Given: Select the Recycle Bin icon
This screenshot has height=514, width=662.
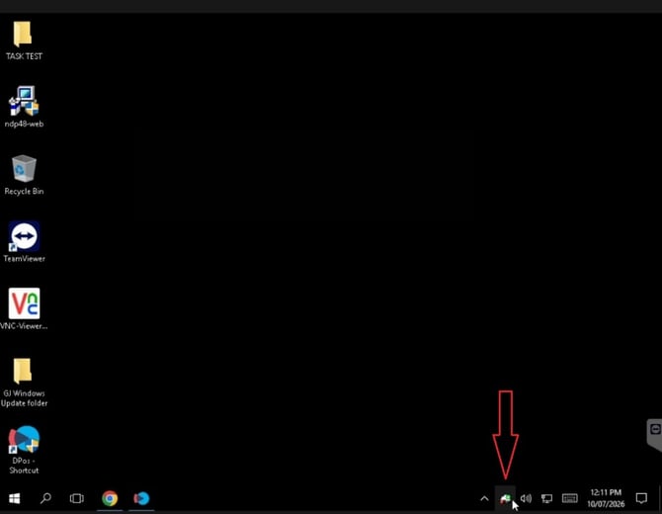Looking at the screenshot, I should (x=24, y=175).
